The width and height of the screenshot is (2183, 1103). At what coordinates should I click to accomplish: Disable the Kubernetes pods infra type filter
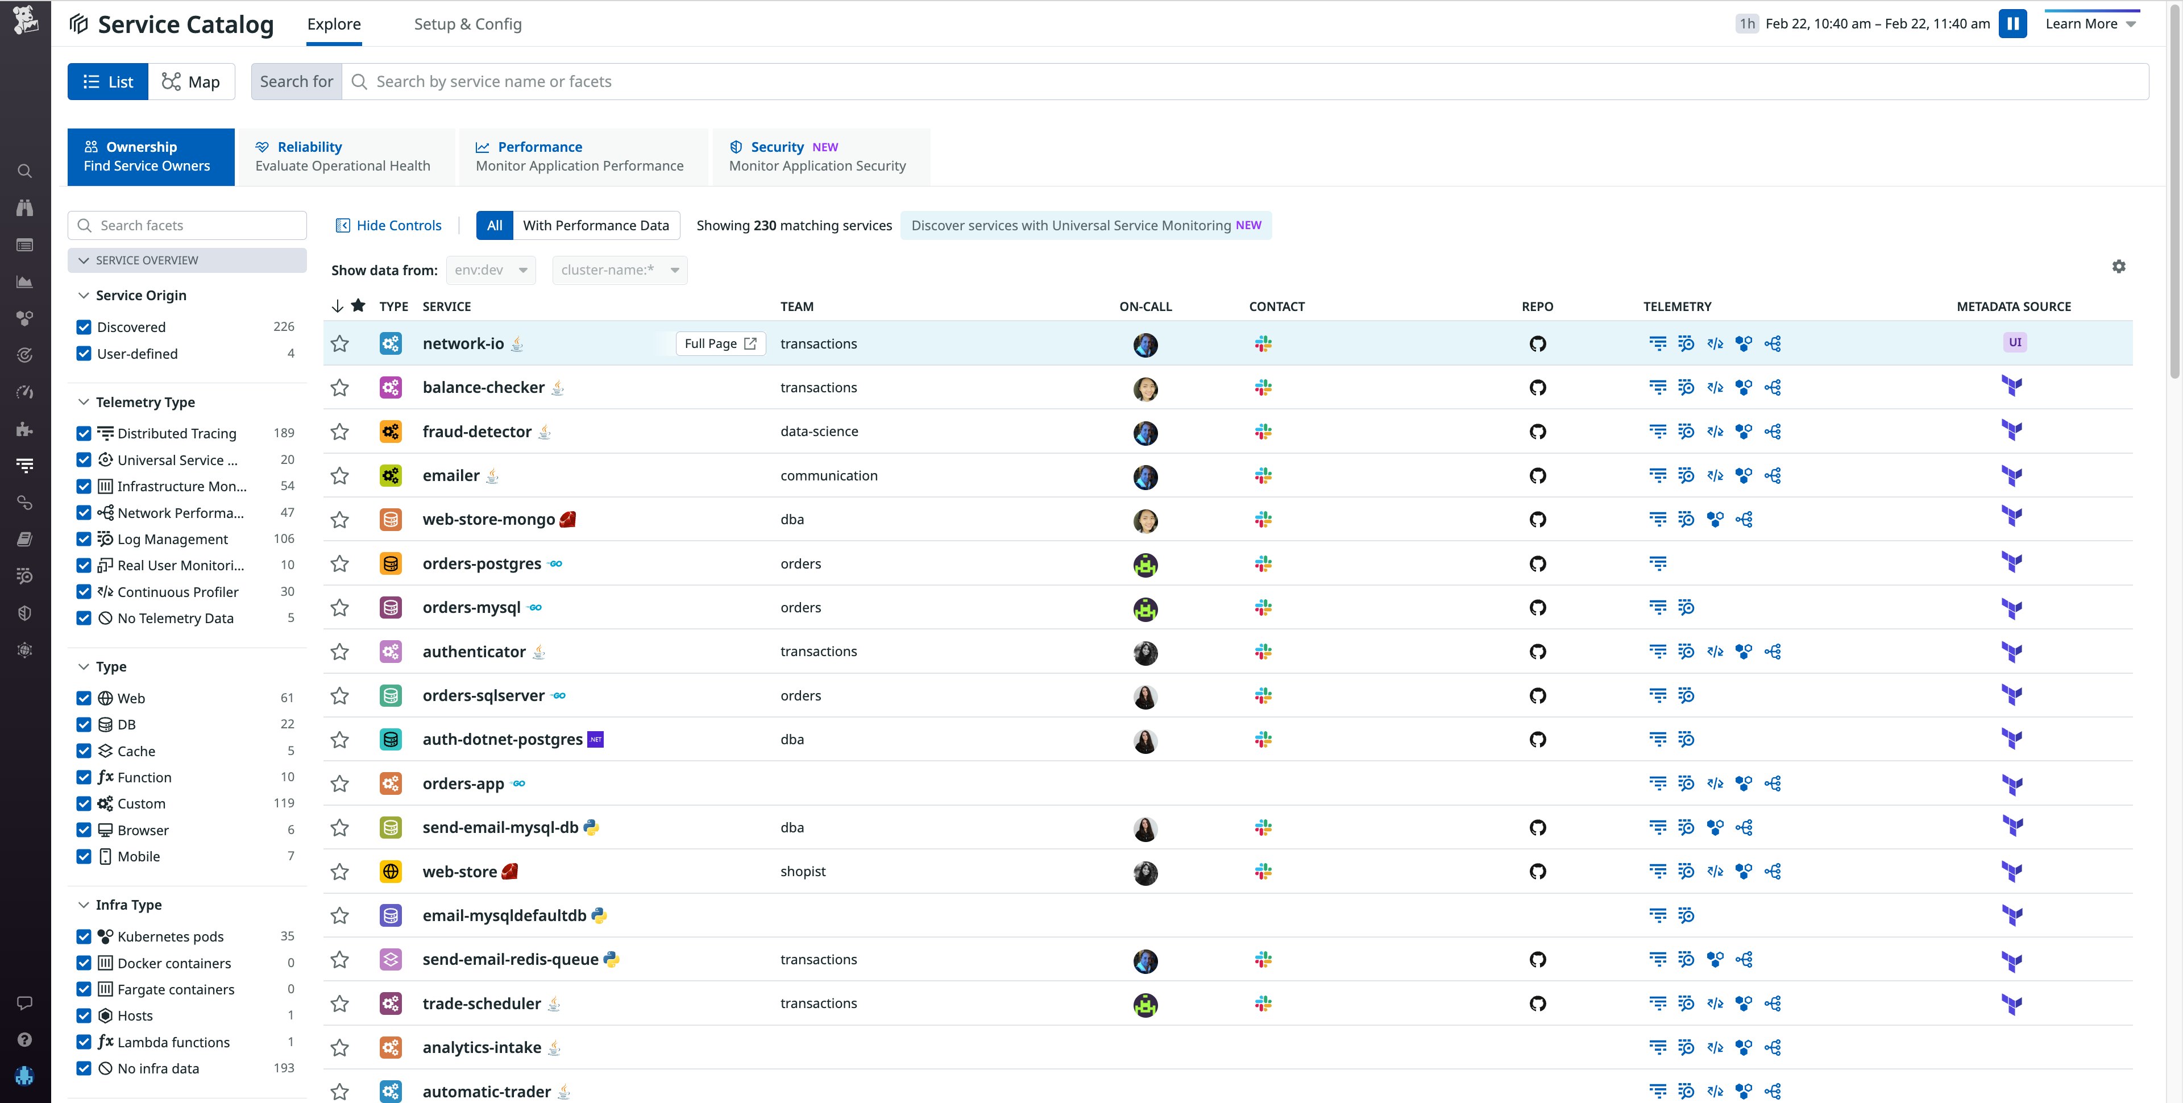pos(83,936)
